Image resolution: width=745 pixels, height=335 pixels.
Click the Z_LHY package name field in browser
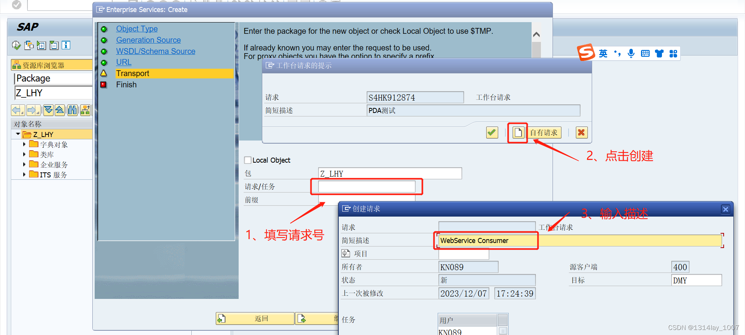(54, 93)
